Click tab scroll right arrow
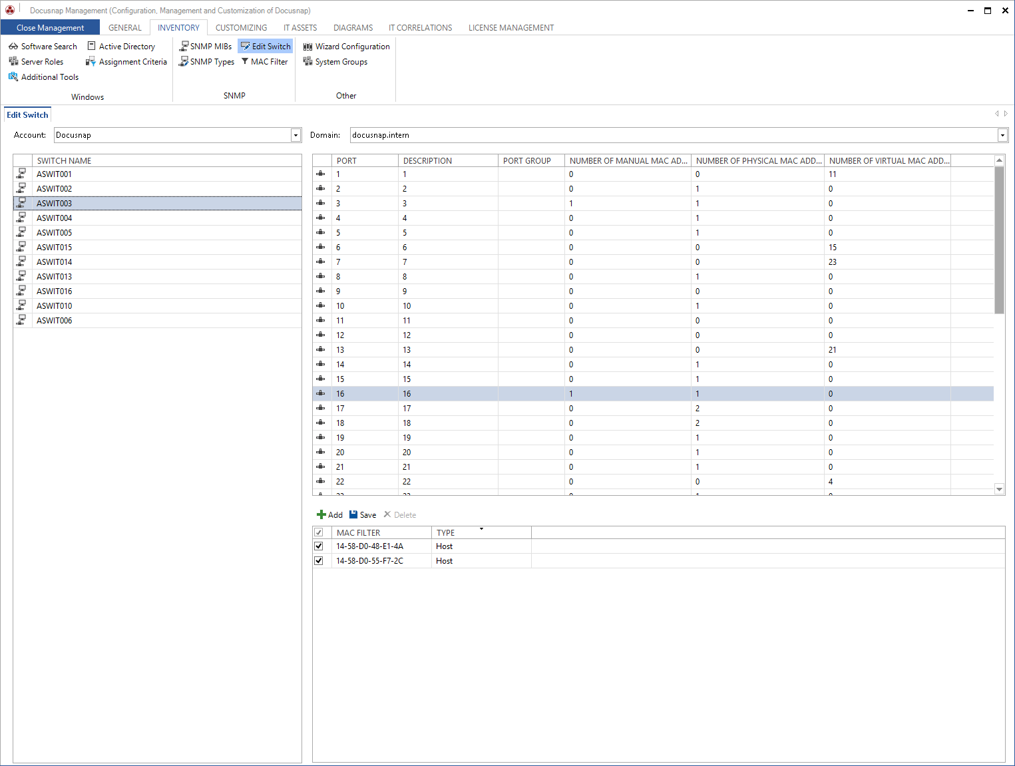The height and width of the screenshot is (766, 1015). coord(1006,114)
